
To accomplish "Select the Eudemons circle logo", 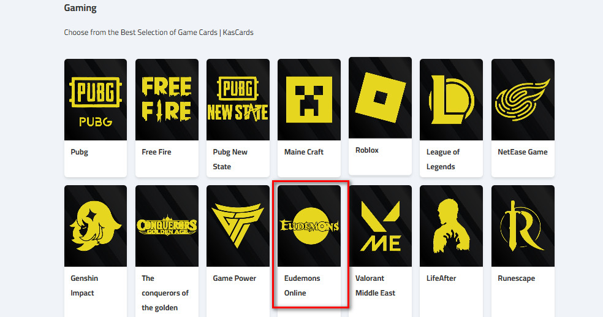I will [x=309, y=226].
